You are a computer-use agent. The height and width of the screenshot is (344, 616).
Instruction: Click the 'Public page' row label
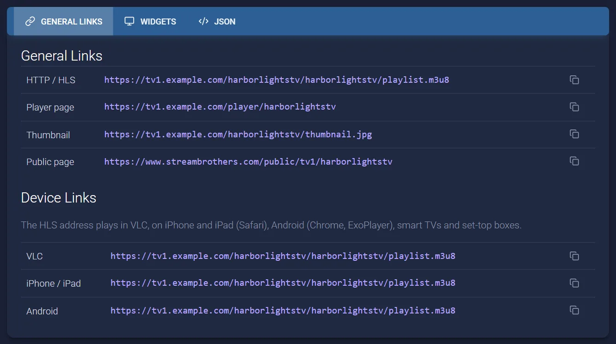click(50, 162)
